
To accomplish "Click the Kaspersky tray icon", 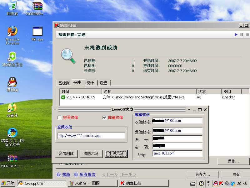I will tap(221, 183).
